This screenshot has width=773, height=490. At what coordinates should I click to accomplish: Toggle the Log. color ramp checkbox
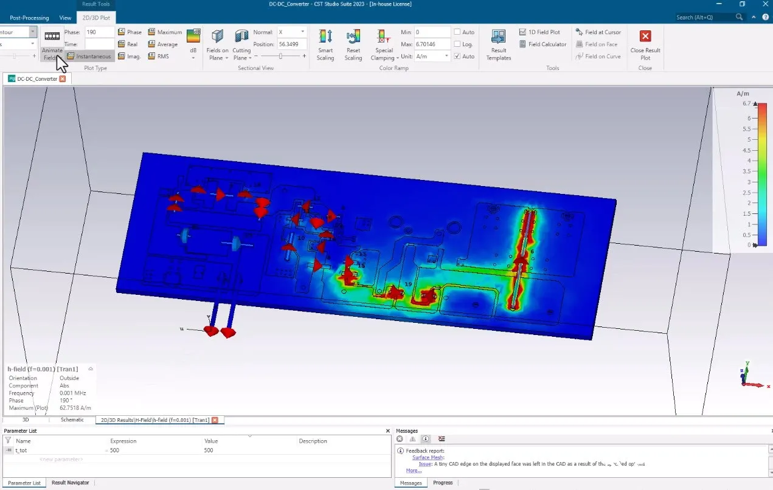(457, 44)
